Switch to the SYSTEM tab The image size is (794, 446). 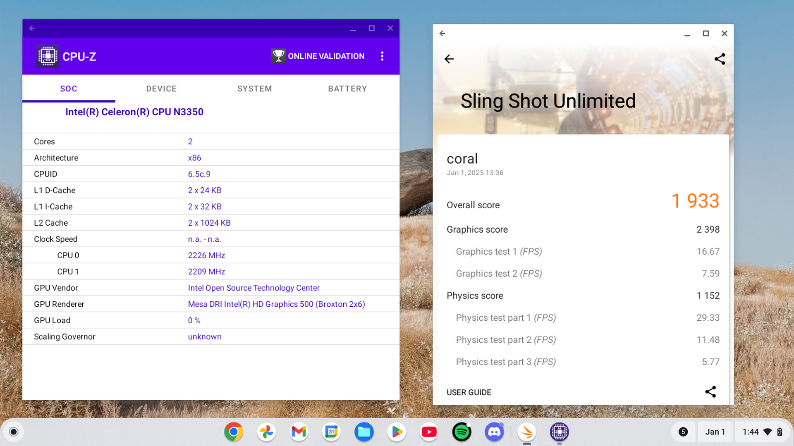coord(255,88)
